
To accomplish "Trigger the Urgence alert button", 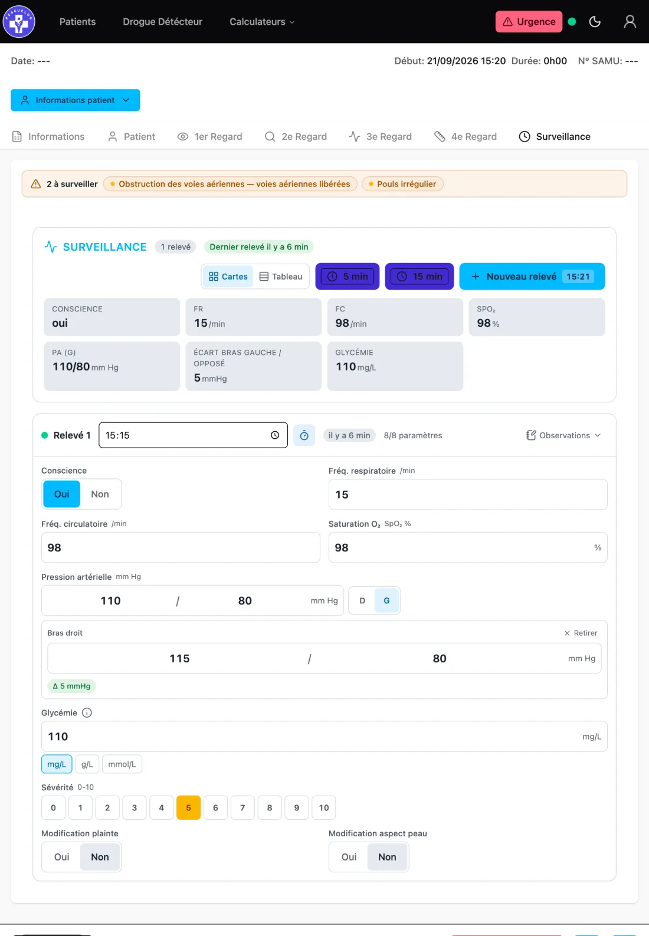I will click(529, 22).
